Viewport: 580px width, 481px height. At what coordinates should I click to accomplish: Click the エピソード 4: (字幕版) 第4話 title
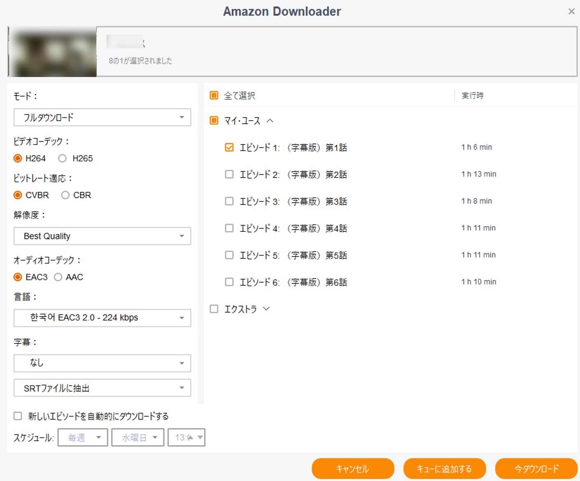(293, 228)
